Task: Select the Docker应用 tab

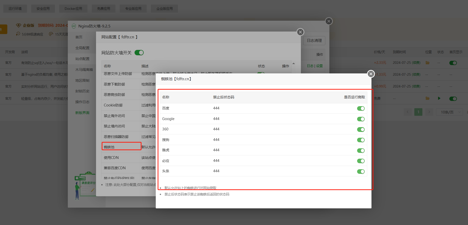Action: [x=73, y=9]
